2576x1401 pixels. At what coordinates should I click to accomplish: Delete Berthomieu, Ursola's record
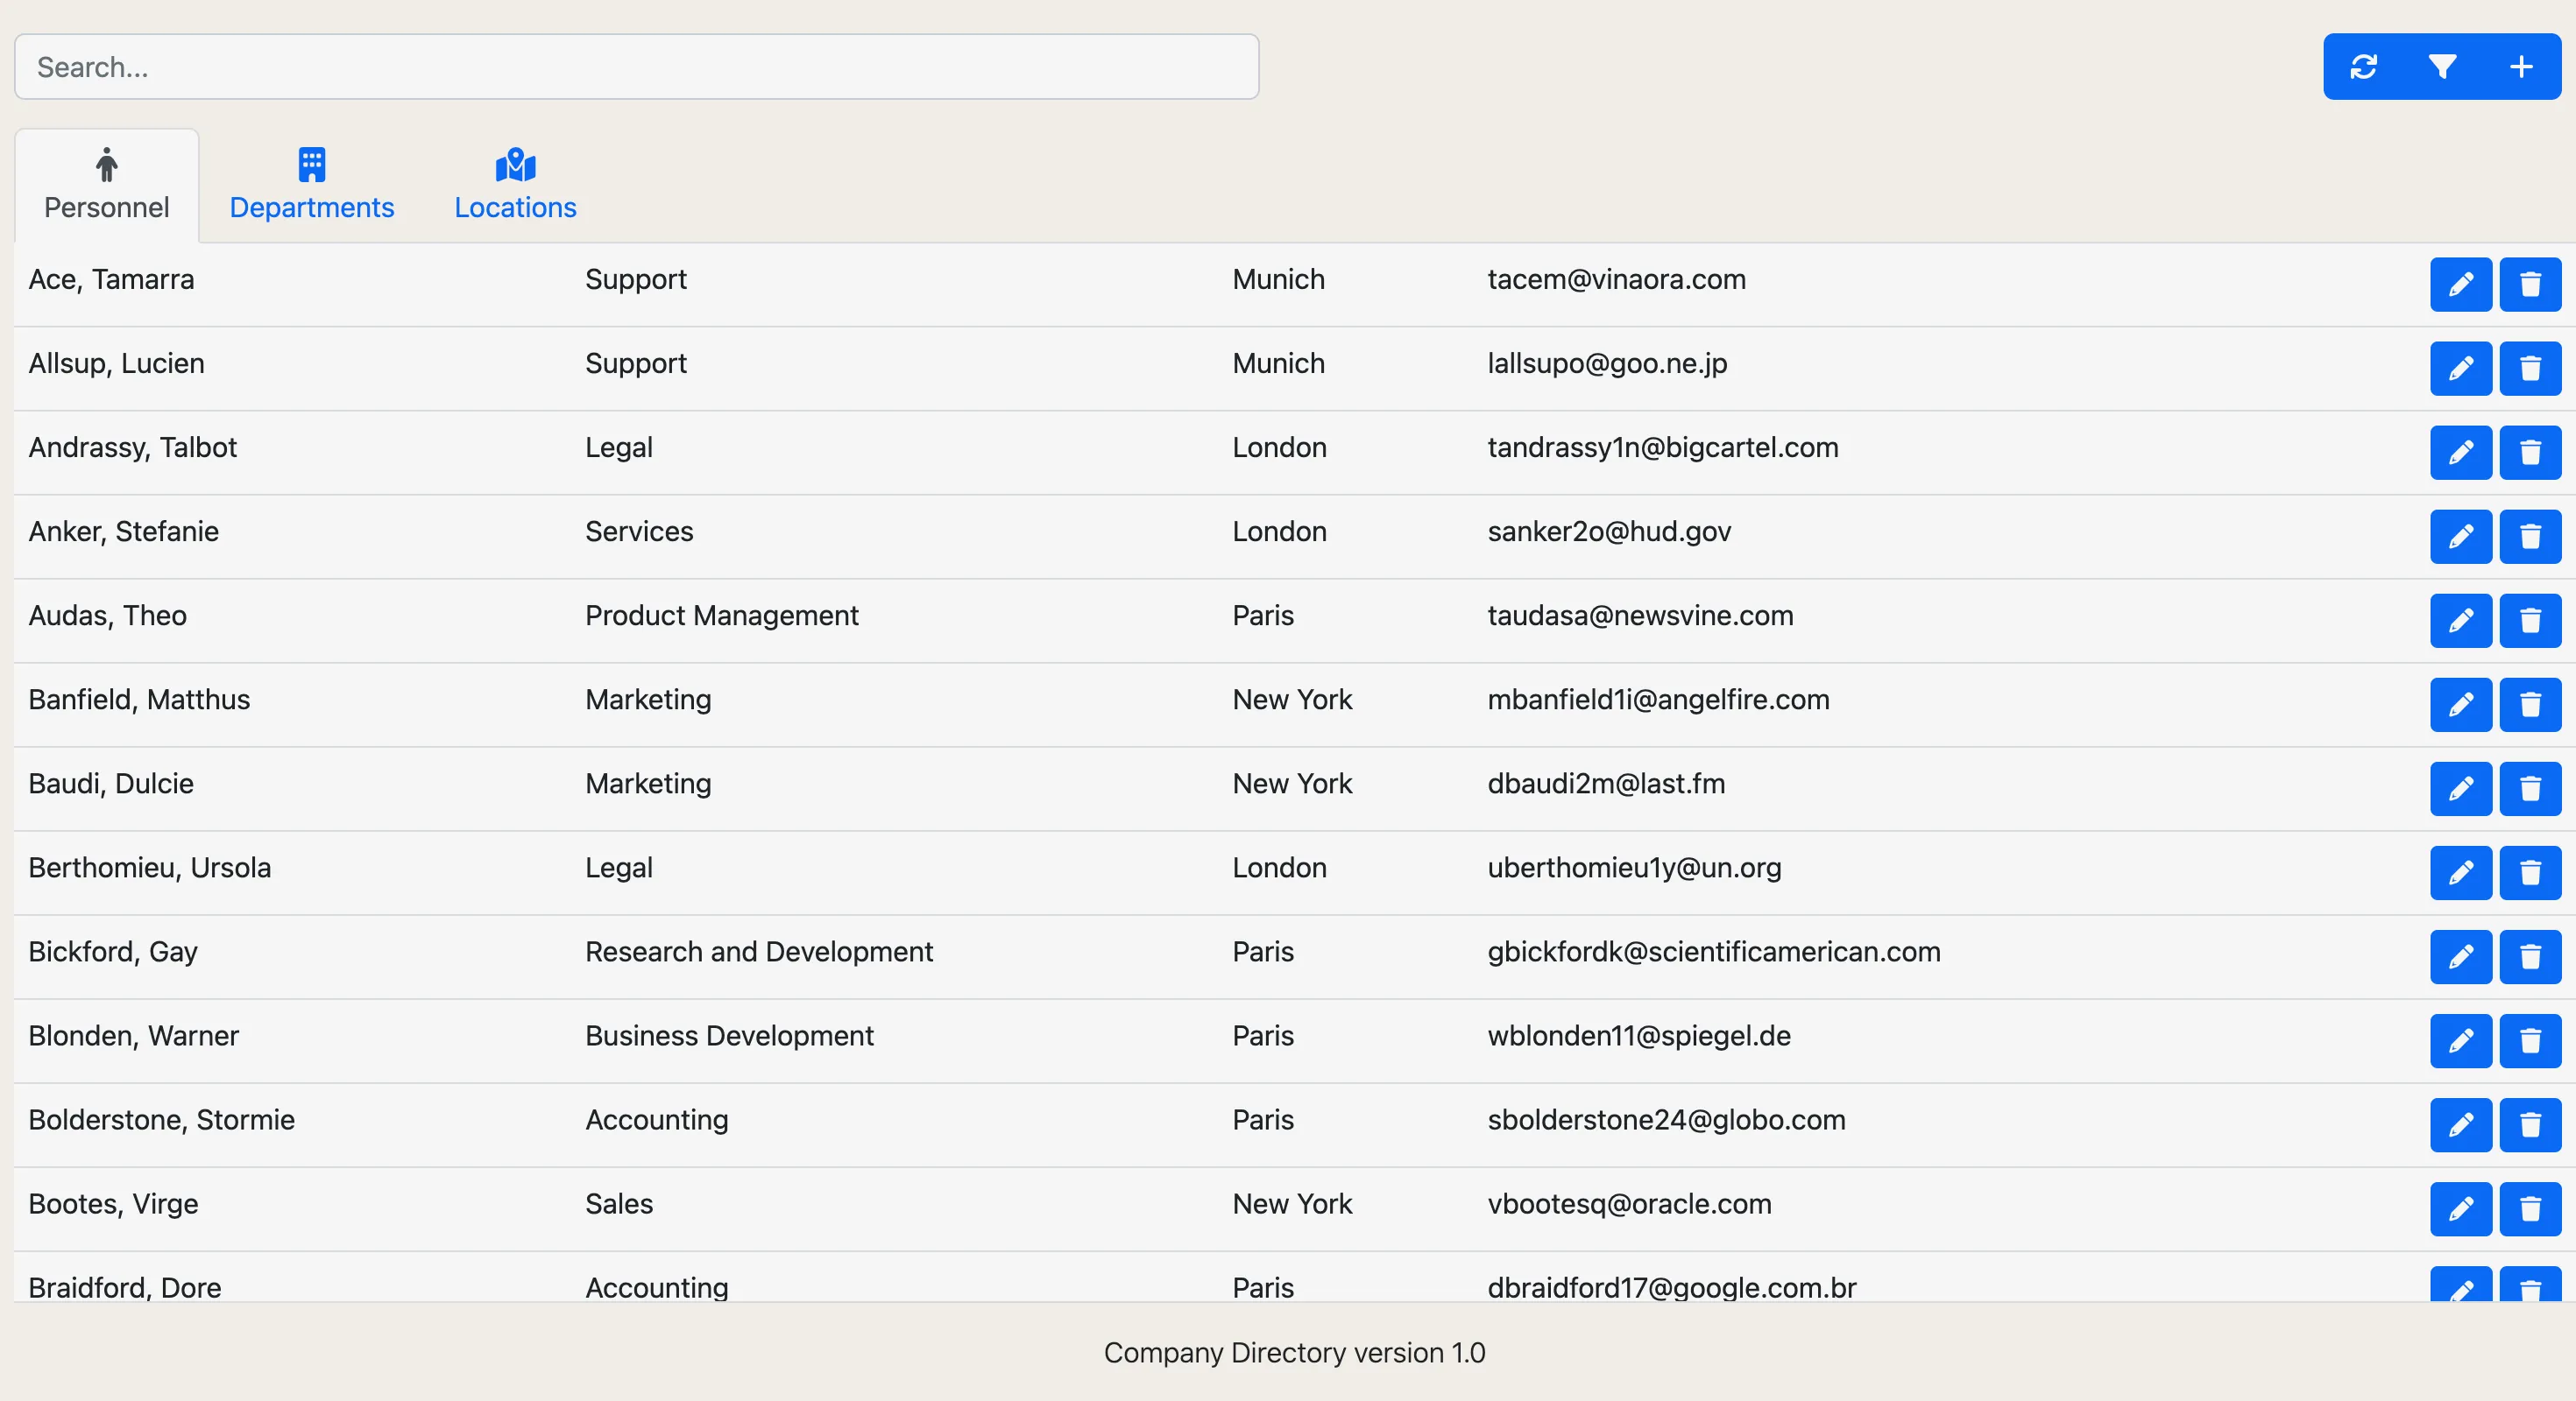tap(2530, 872)
